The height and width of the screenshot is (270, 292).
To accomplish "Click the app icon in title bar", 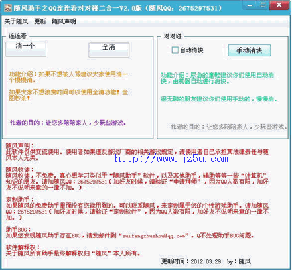I will coord(8,8).
